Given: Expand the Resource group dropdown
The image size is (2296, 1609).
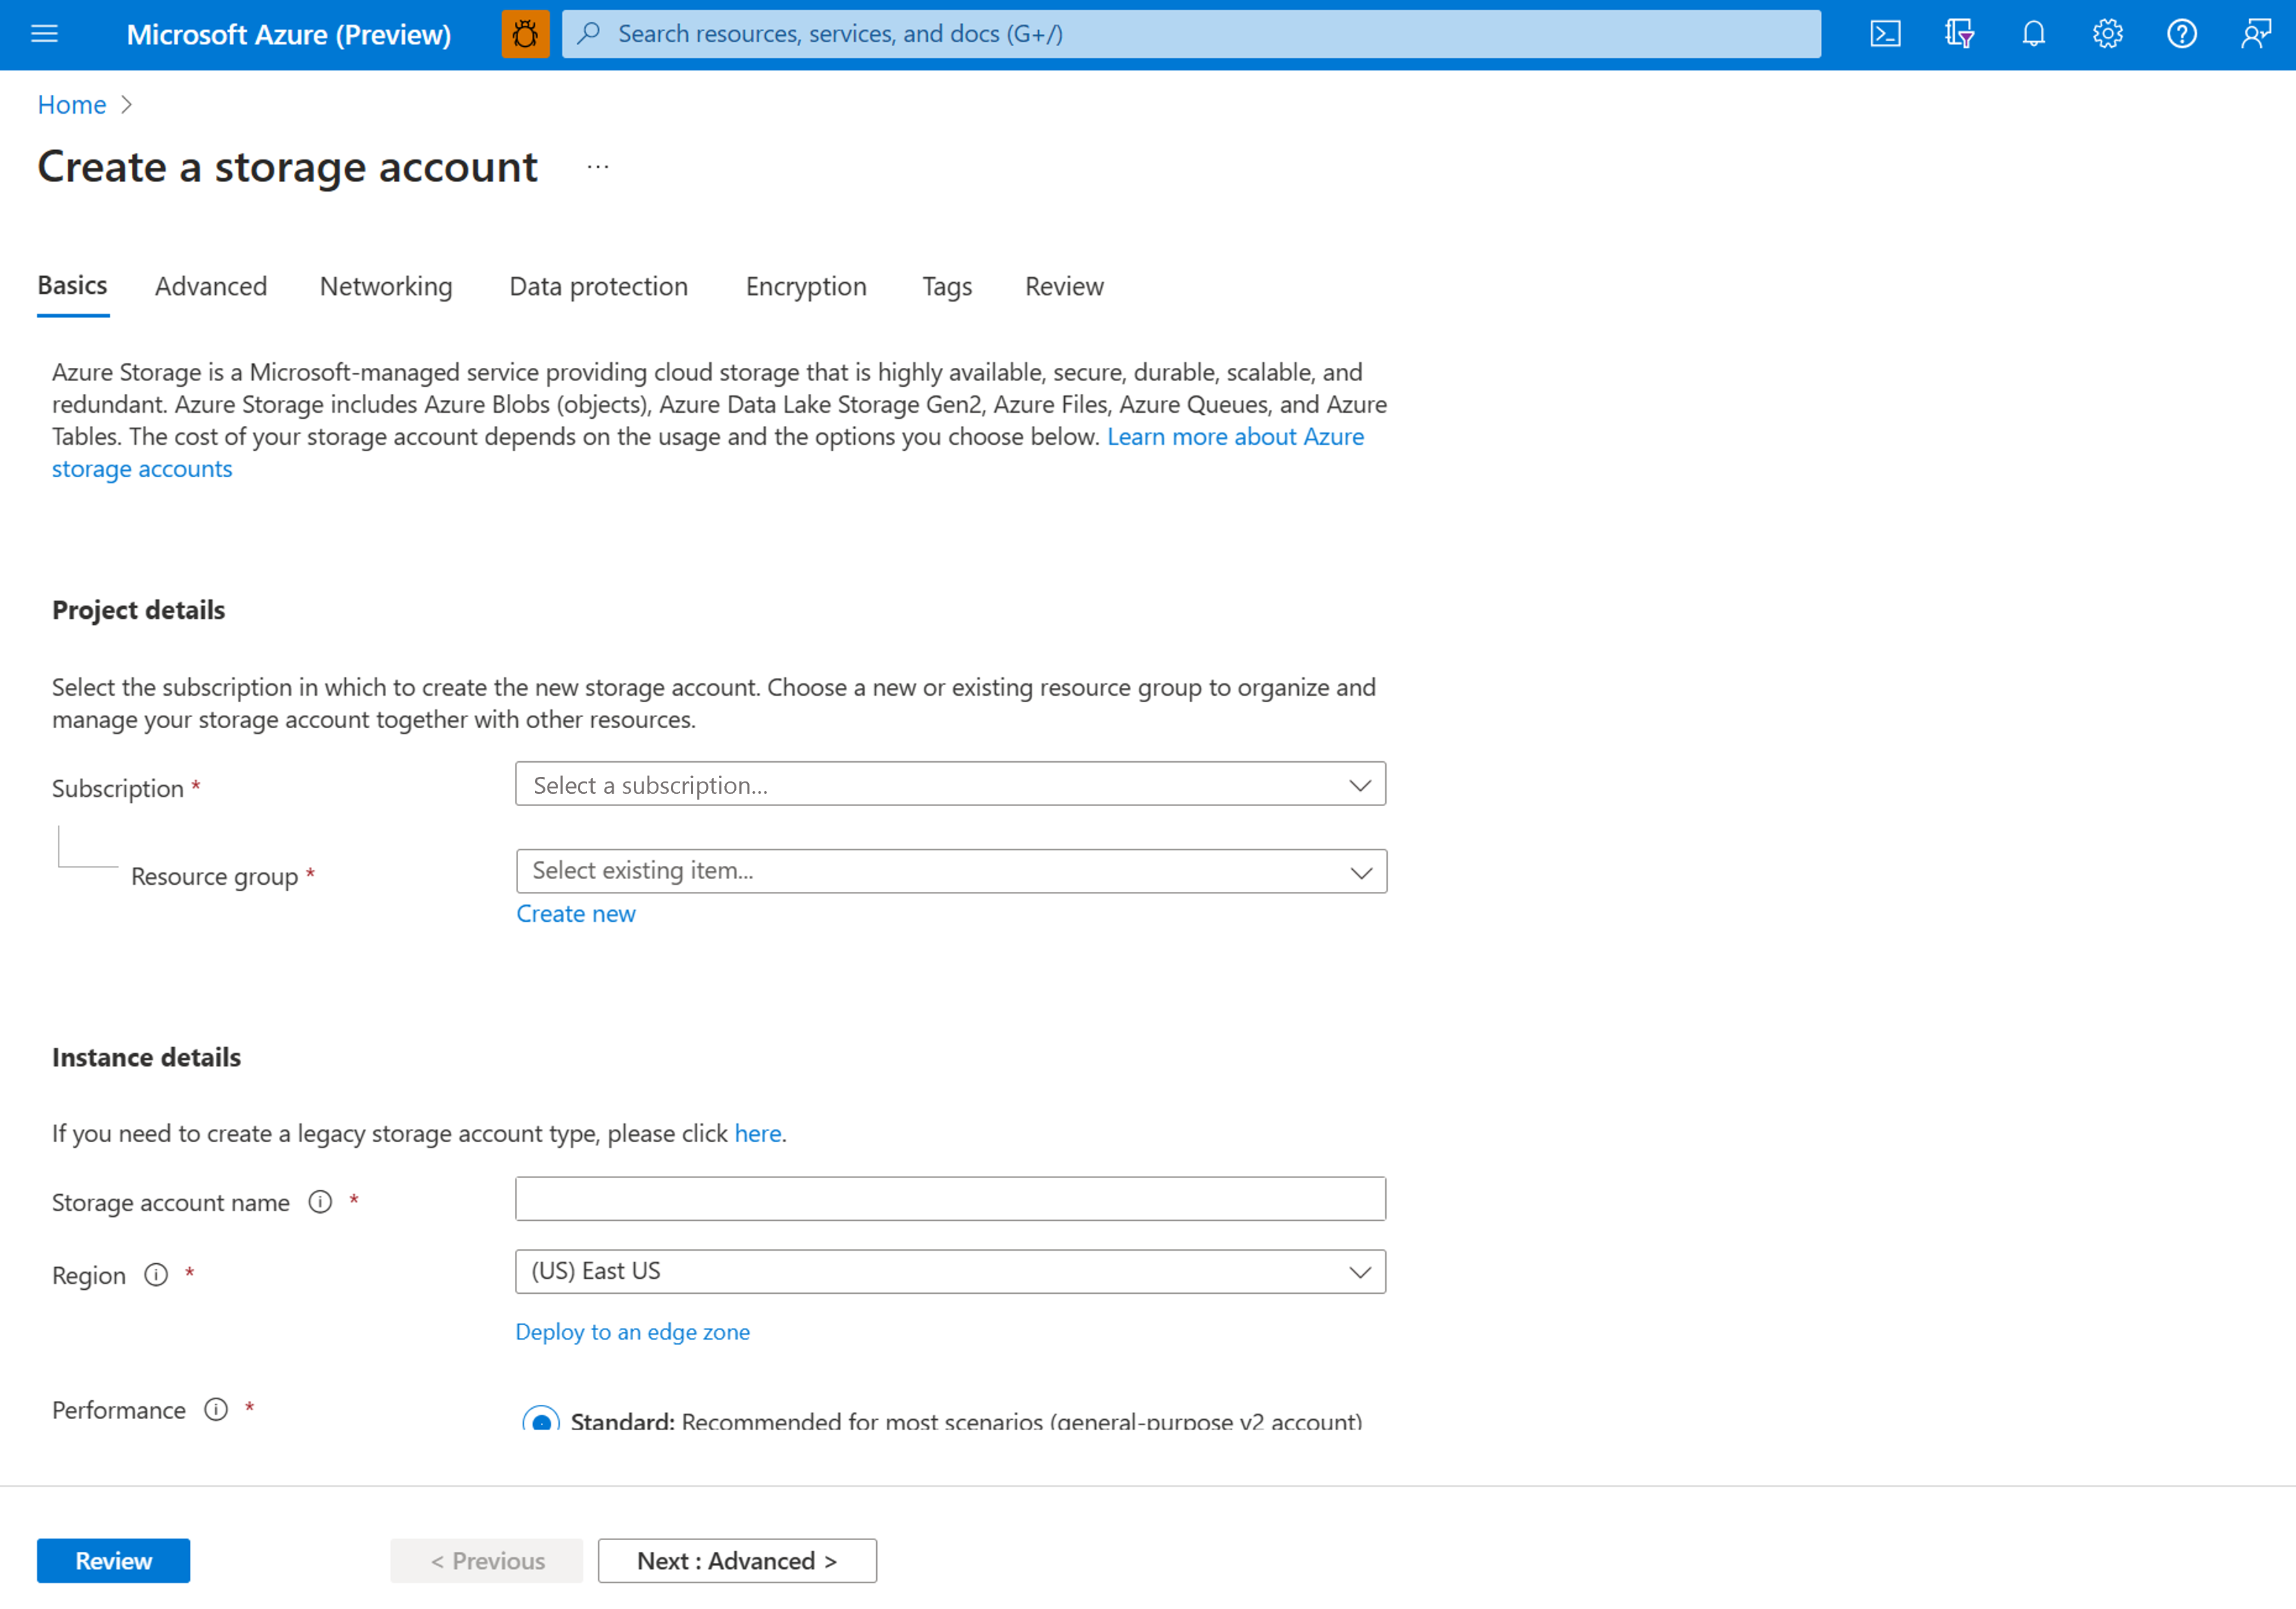Looking at the screenshot, I should tap(950, 872).
